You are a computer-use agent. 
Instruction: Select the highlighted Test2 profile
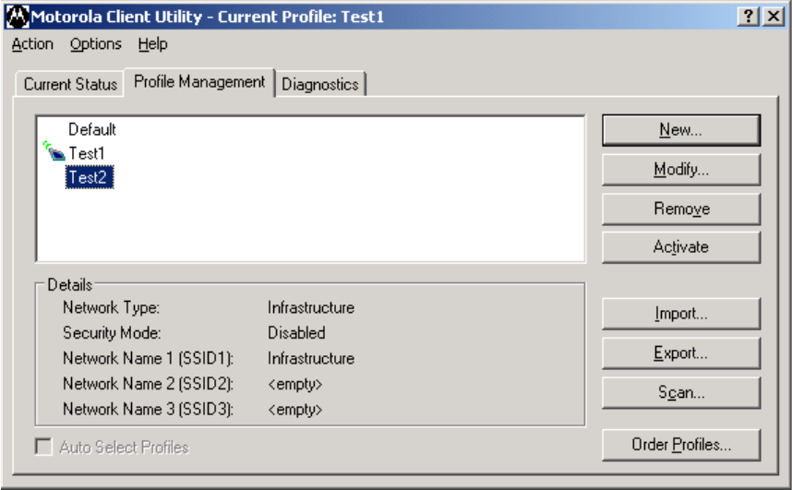click(x=90, y=177)
